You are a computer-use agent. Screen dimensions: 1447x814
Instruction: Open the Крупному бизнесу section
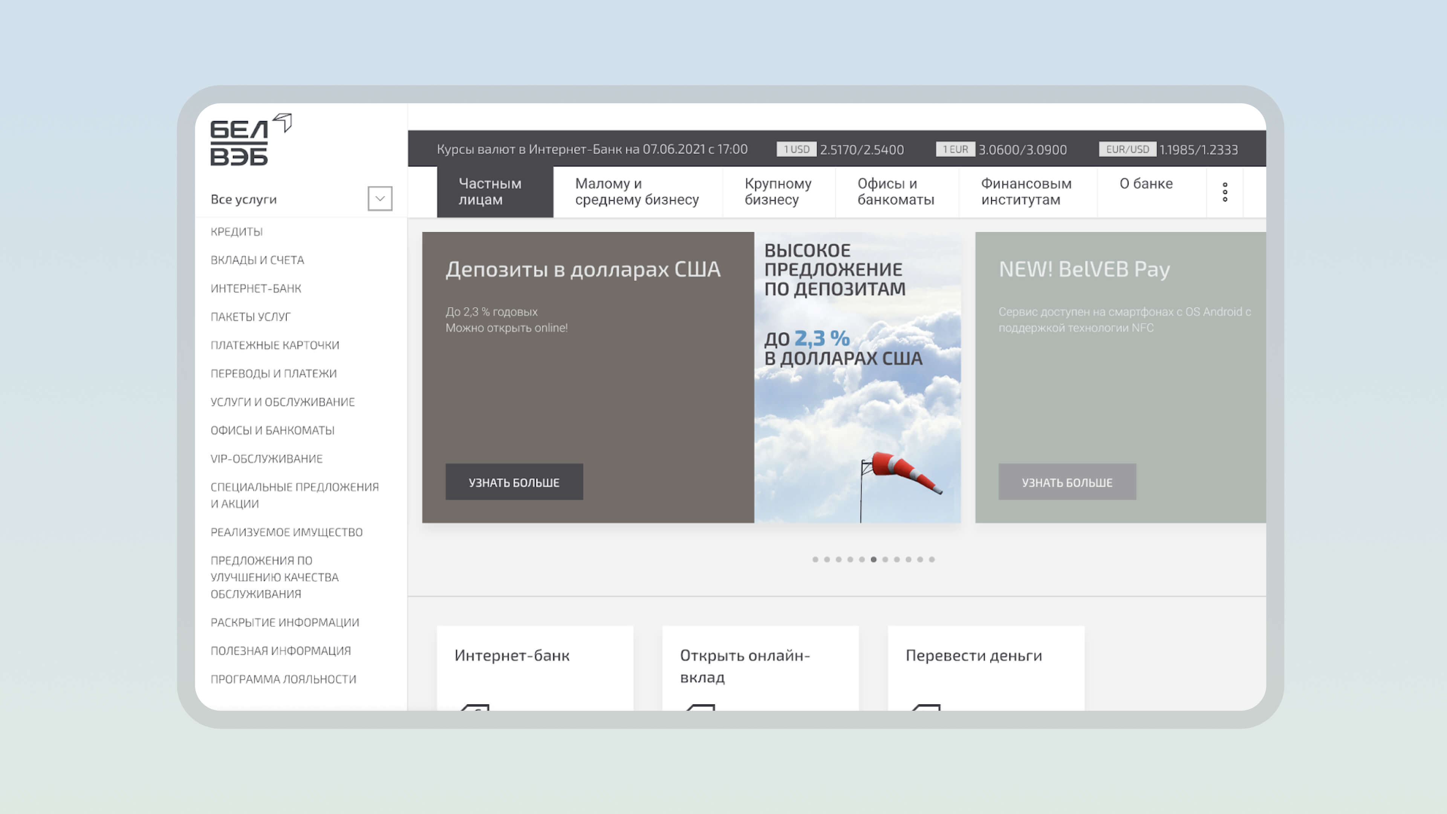[778, 191]
